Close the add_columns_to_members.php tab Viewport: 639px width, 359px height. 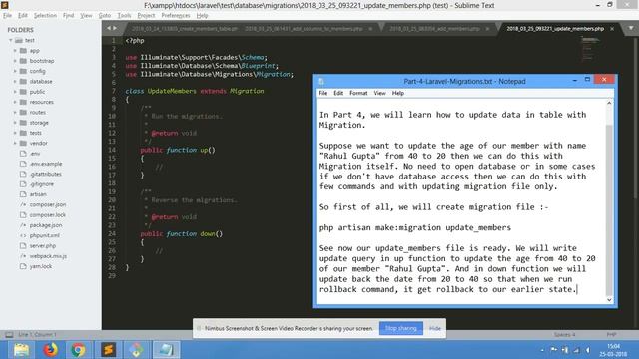[x=370, y=29]
